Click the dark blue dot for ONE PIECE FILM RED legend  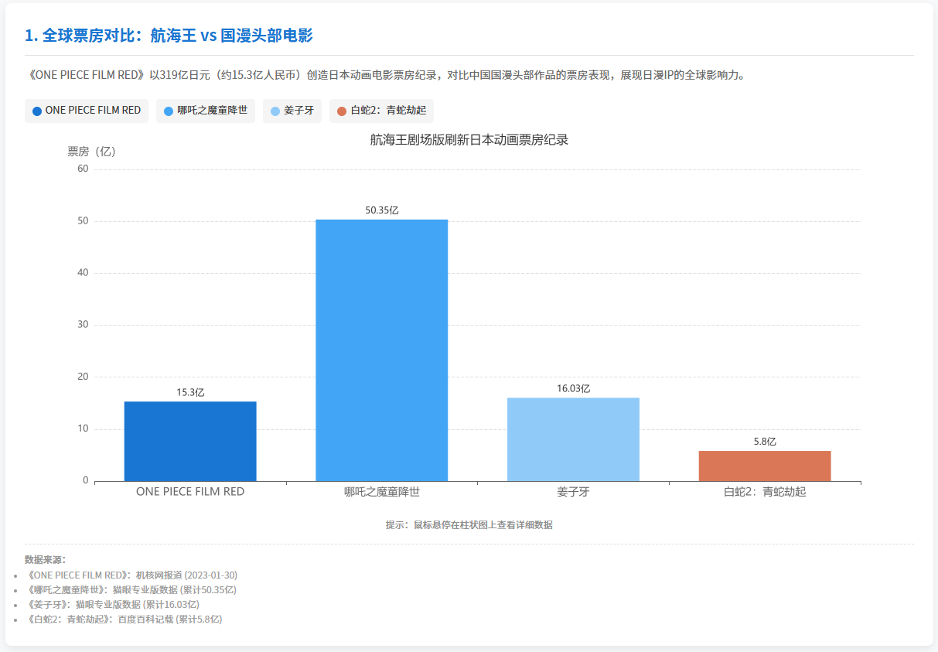pos(37,111)
